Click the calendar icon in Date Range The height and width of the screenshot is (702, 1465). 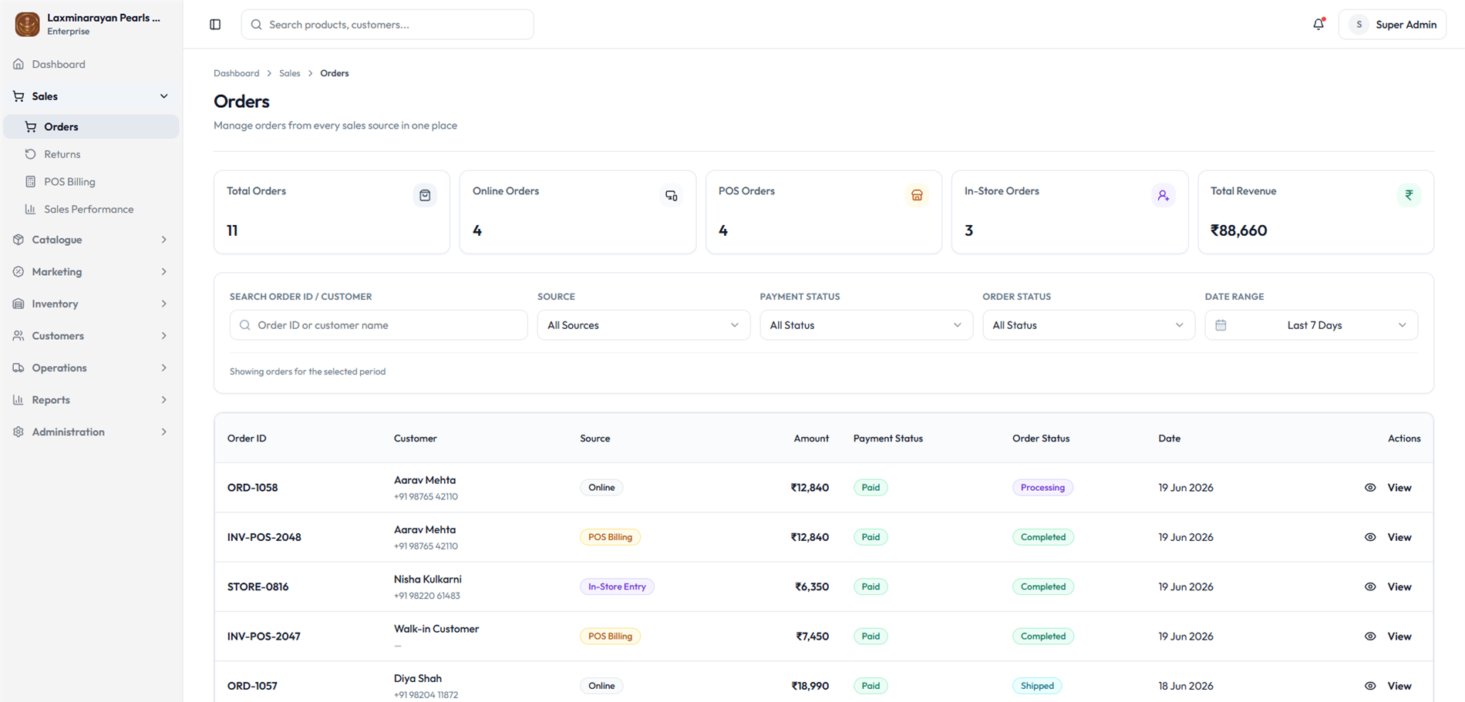pos(1221,325)
